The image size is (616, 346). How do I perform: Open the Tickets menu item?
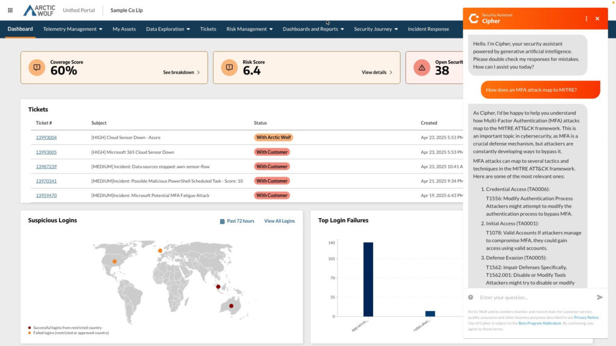coord(208,29)
